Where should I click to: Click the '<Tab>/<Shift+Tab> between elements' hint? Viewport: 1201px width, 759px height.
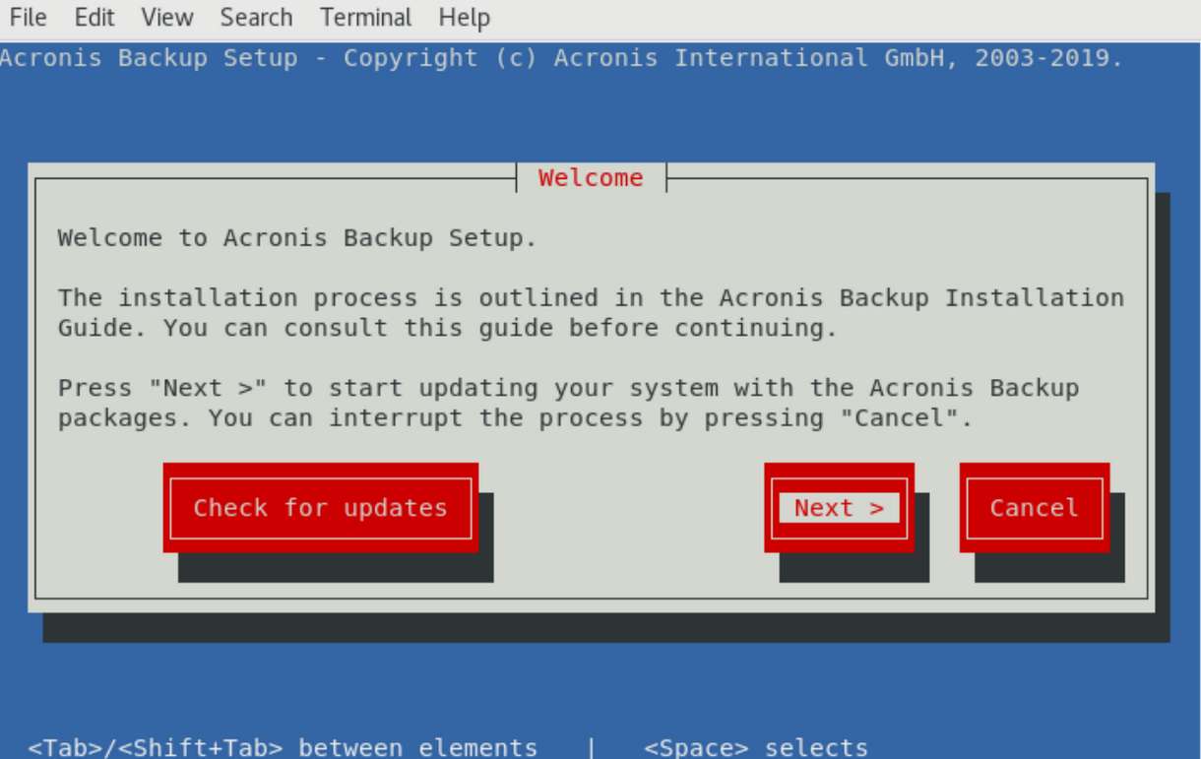click(284, 747)
